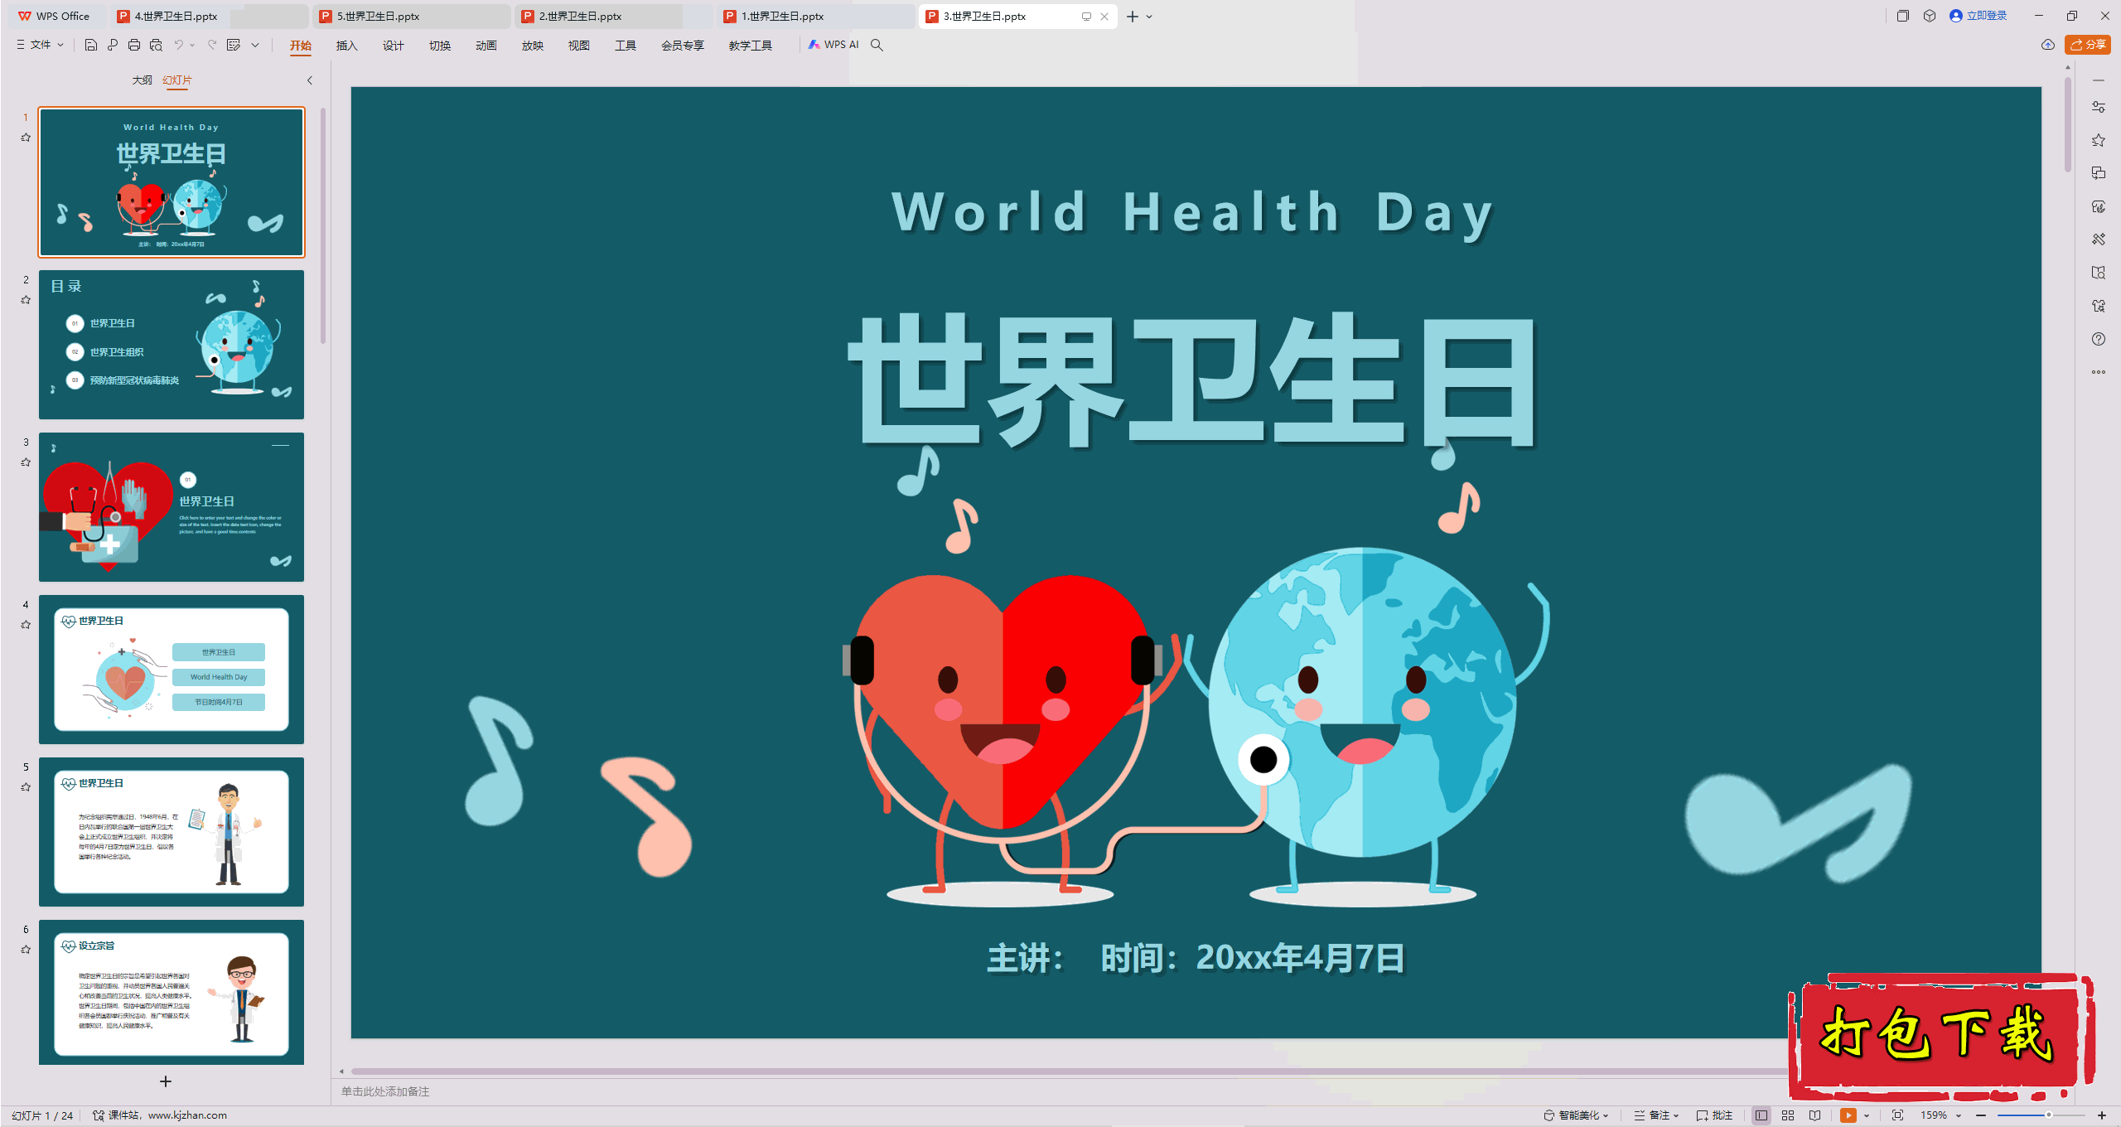Start slideshow with orange play button
The width and height of the screenshot is (2121, 1127).
coord(1848,1115)
